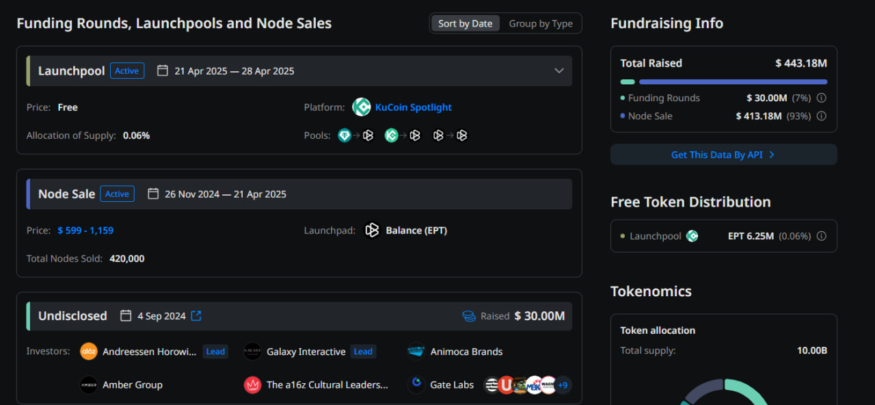
Task: Switch to Group by Type view
Action: (x=541, y=23)
